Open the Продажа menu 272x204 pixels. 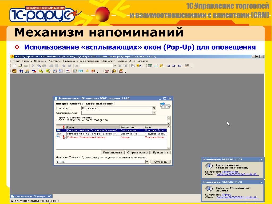(69, 61)
